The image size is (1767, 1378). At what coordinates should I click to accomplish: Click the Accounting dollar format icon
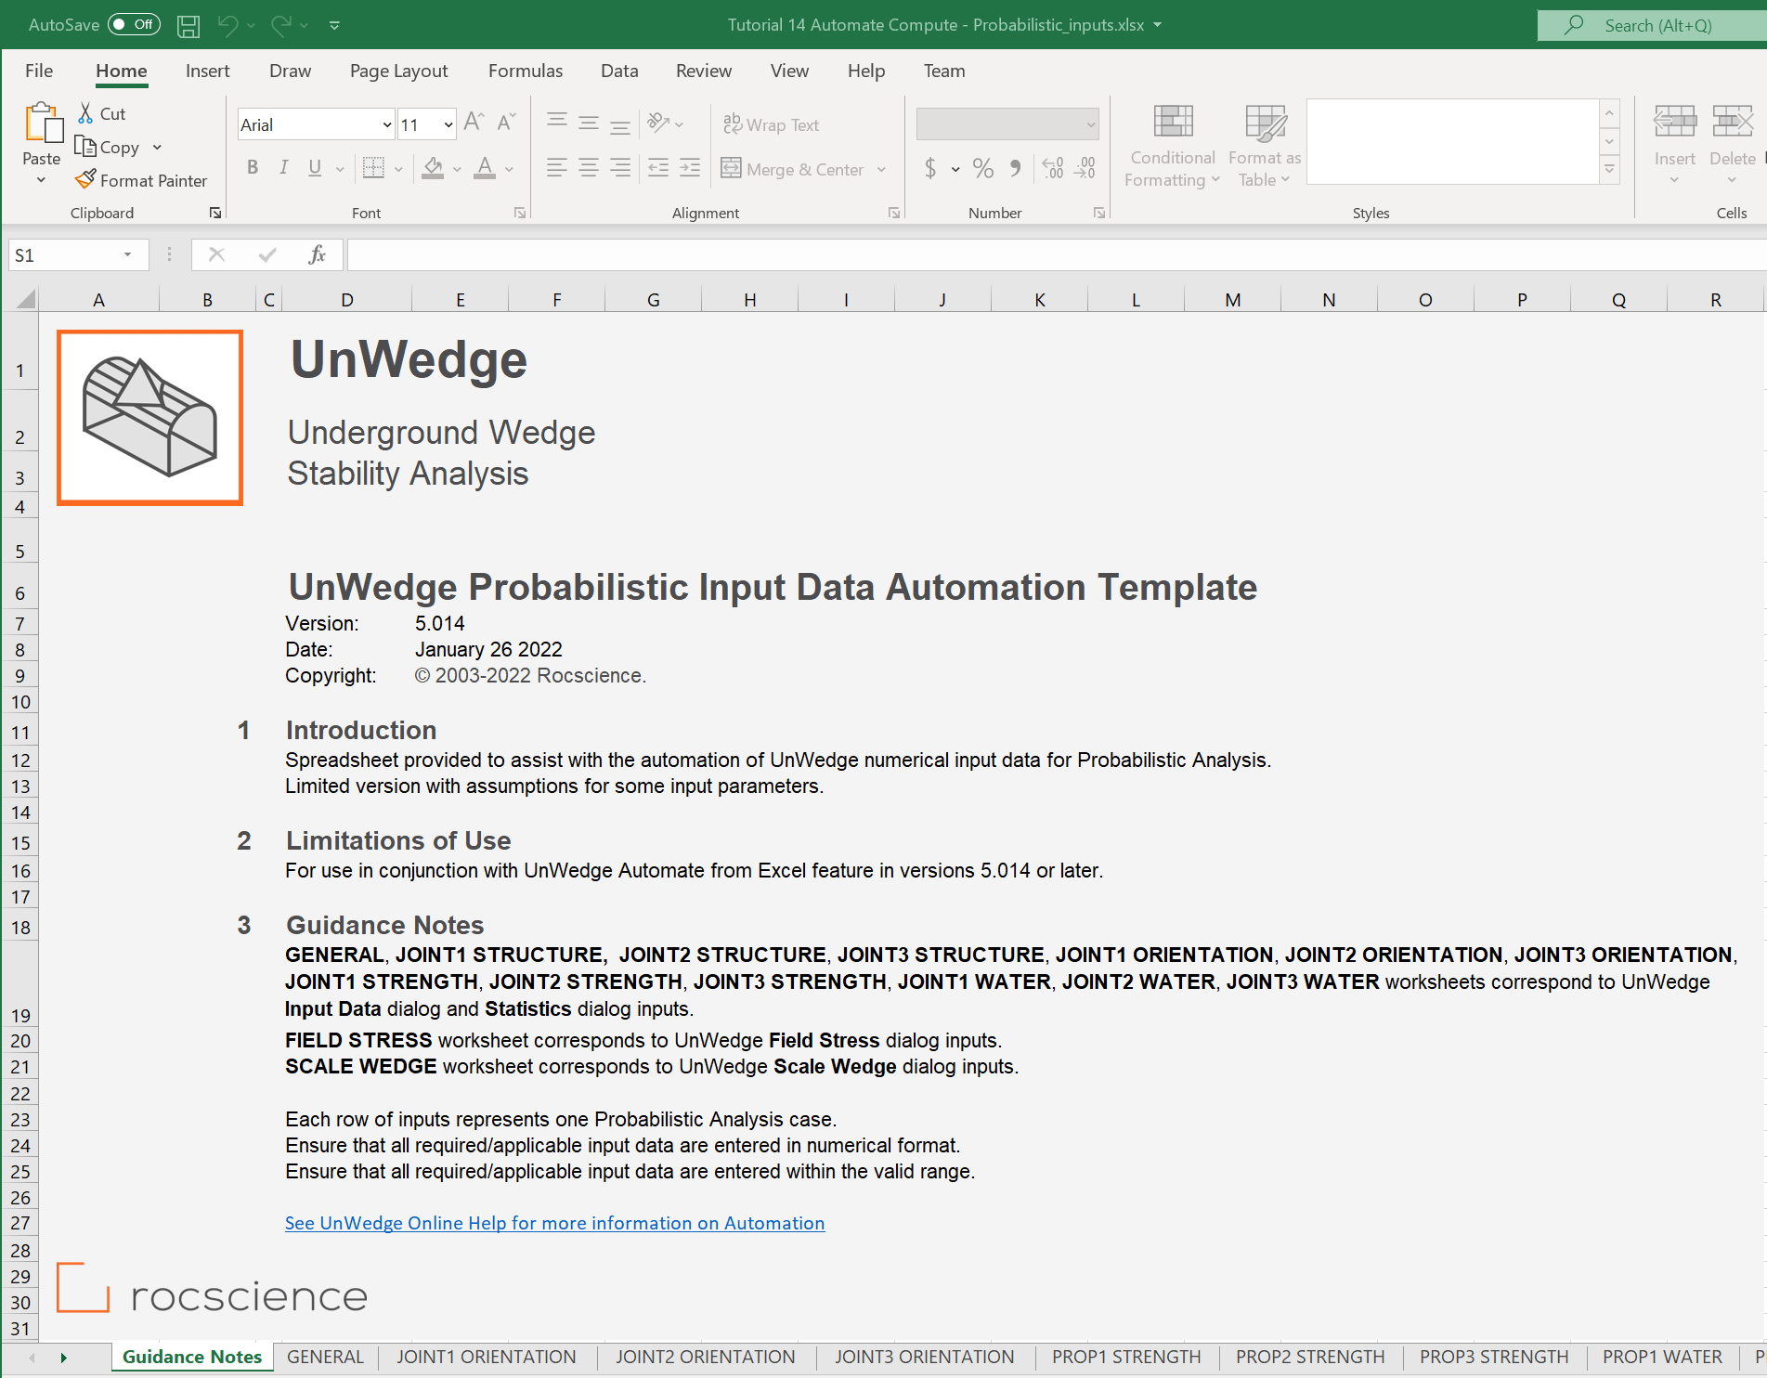click(x=930, y=168)
